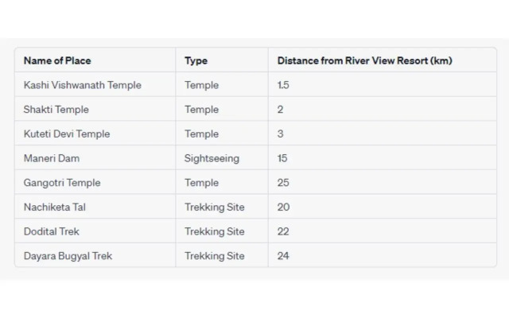Click the 'Sightseeing' type cell

pos(212,158)
